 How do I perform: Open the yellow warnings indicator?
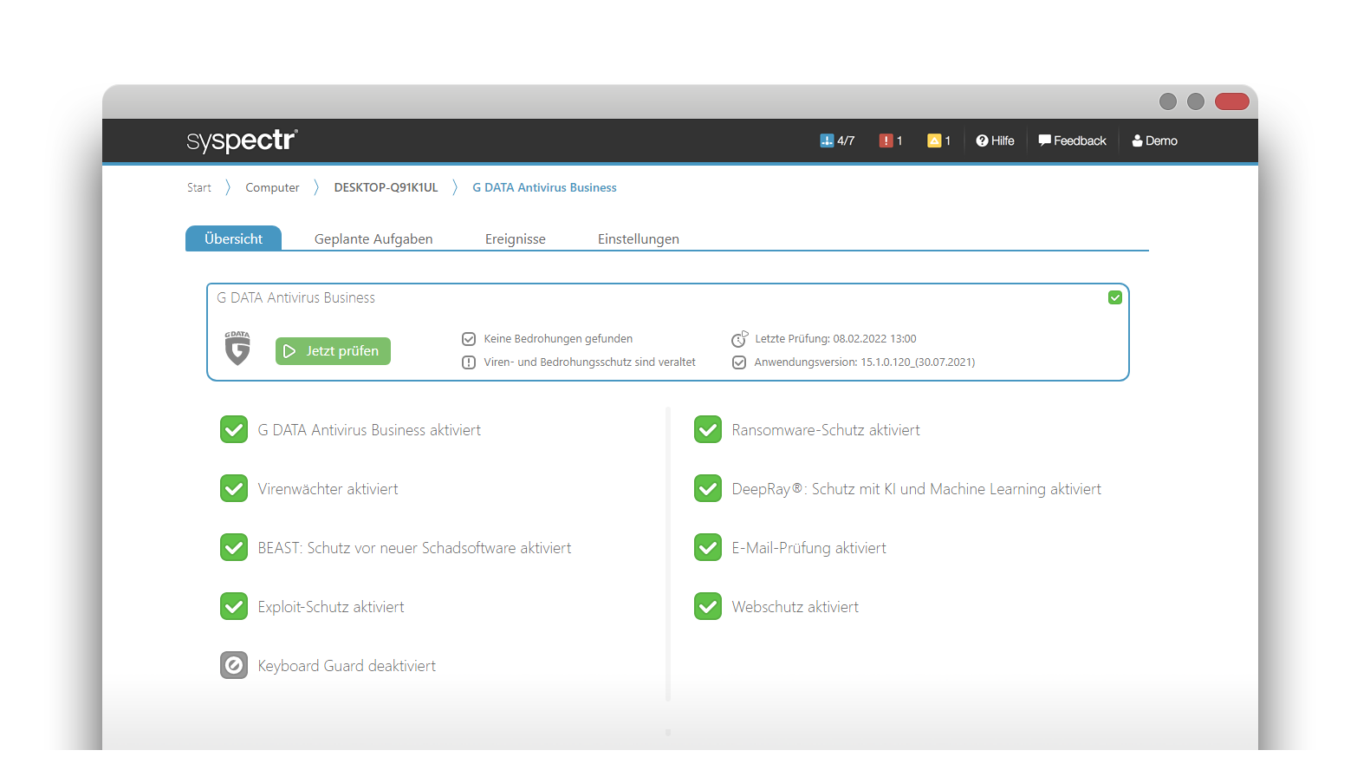[x=939, y=140]
